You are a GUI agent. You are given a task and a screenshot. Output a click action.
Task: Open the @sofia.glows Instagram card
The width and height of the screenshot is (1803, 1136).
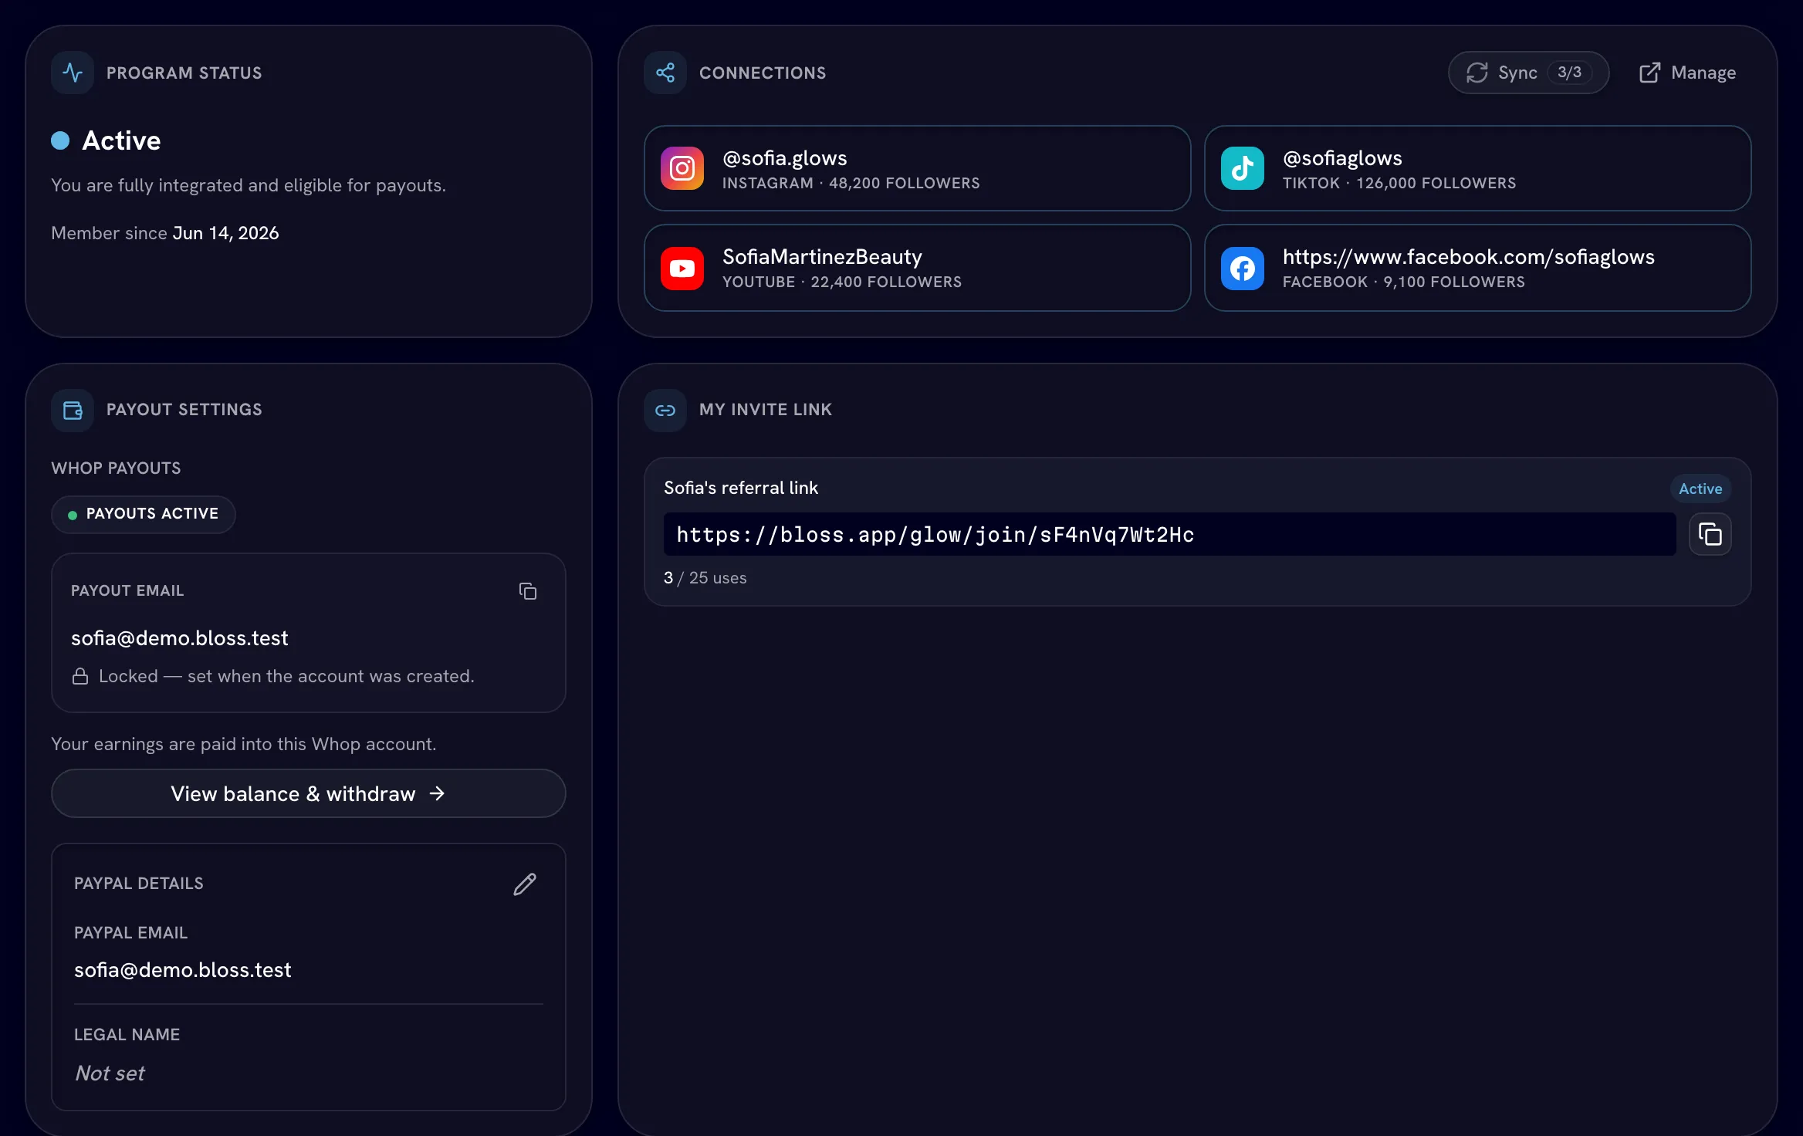click(x=918, y=168)
